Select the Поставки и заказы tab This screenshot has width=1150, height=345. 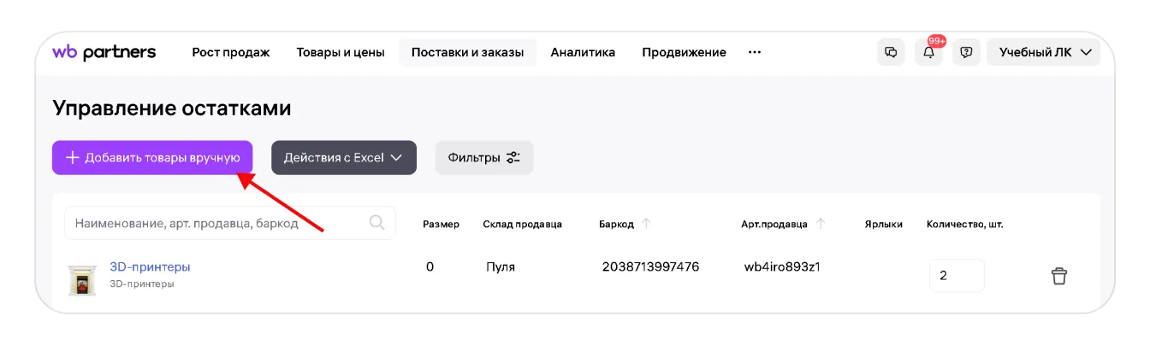pos(467,52)
